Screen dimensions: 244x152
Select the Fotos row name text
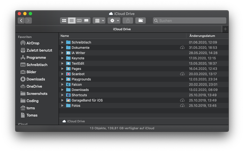click(x=76, y=105)
